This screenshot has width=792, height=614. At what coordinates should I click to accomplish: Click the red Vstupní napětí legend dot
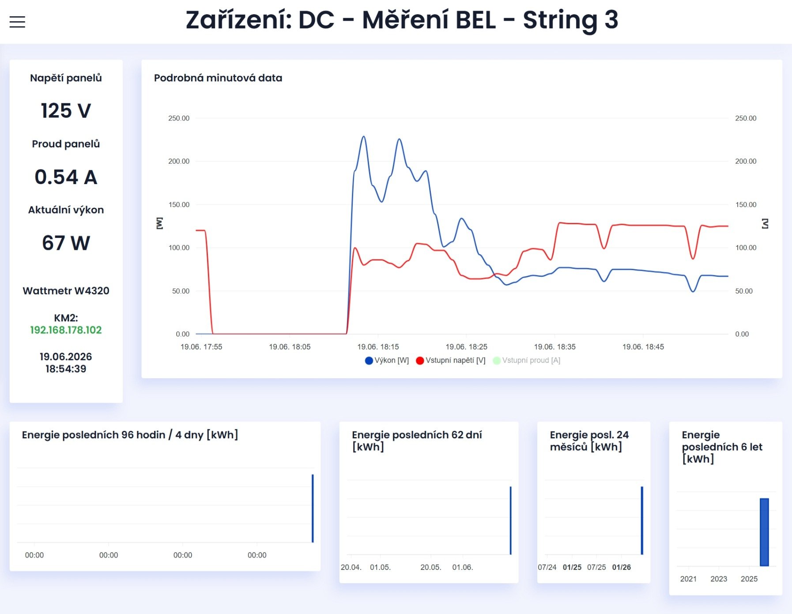420,361
